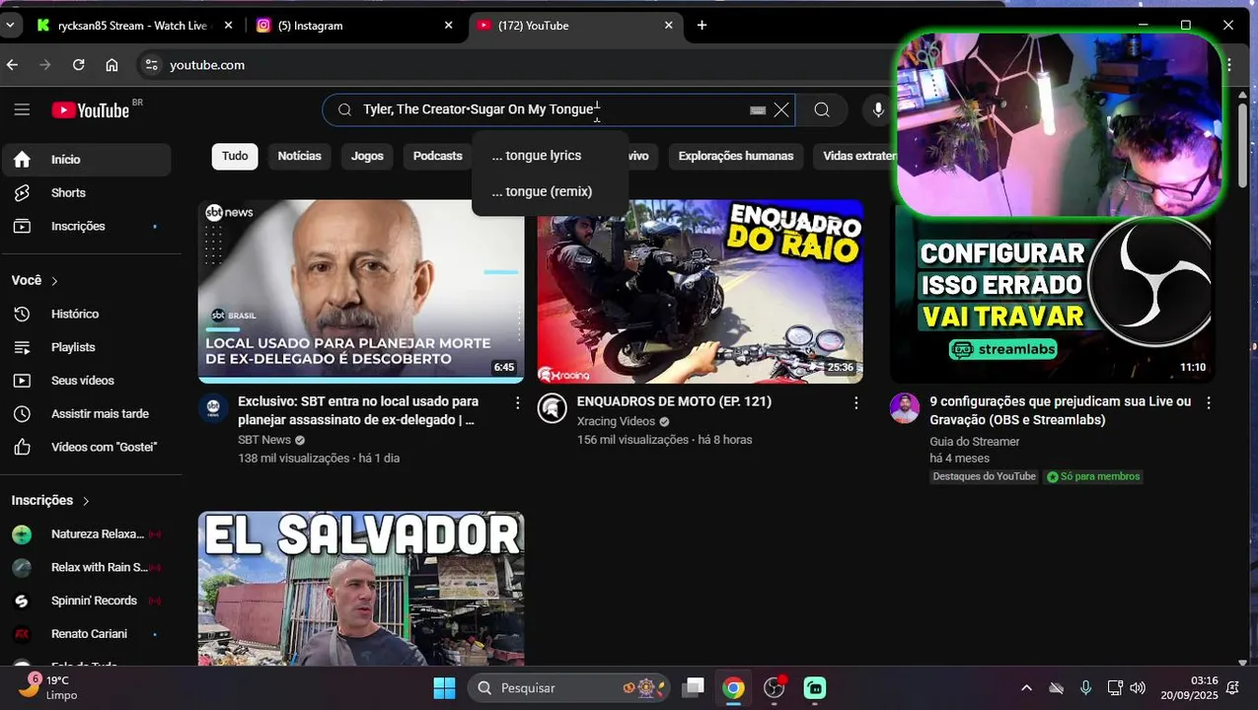Image resolution: width=1258 pixels, height=710 pixels.
Task: Open EL SALVADOR video thumbnail
Action: pyautogui.click(x=361, y=589)
